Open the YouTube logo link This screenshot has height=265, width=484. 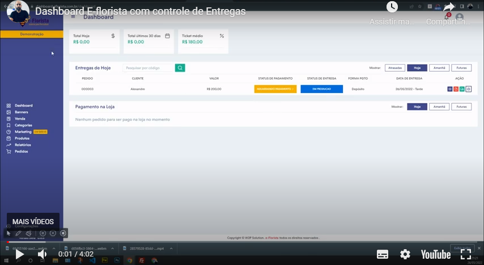436,254
